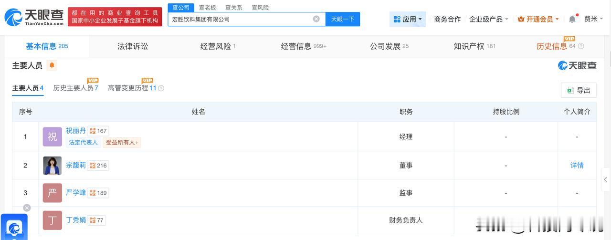Image resolution: width=611 pixels, height=240 pixels.
Task: Expand the 企业级产品 menu
Action: [x=489, y=19]
